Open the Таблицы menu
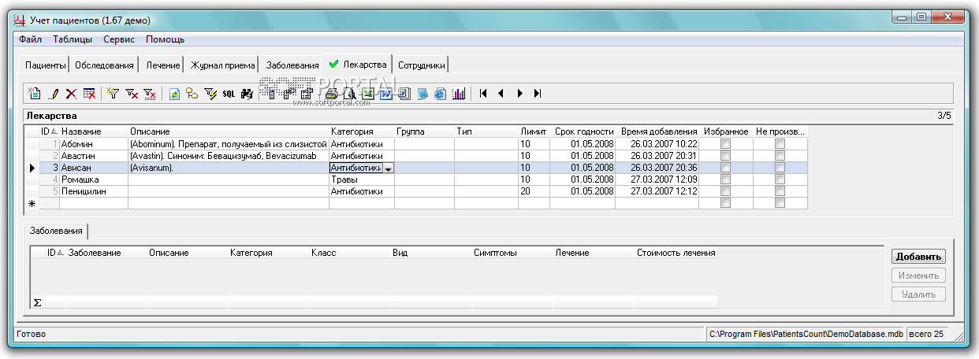The image size is (979, 359). (73, 39)
